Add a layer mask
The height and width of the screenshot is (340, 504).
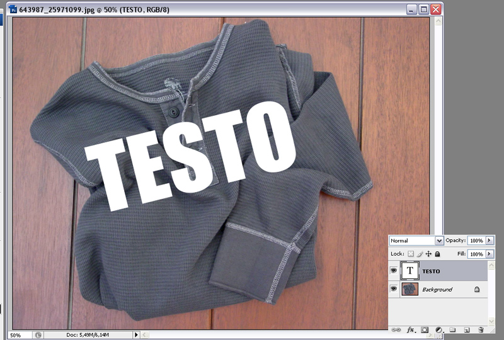click(x=425, y=330)
